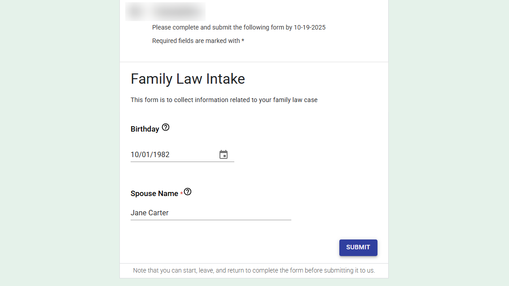This screenshot has width=509, height=286.
Task: Click the name Jane Carter to edit it
Action: (x=149, y=213)
